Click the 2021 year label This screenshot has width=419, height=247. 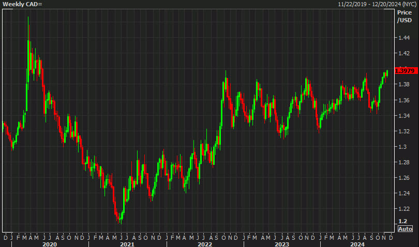click(127, 244)
